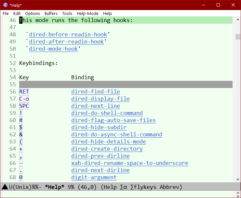Open the dired-prev-dirline link
This screenshot has width=241, height=198.
[100, 156]
